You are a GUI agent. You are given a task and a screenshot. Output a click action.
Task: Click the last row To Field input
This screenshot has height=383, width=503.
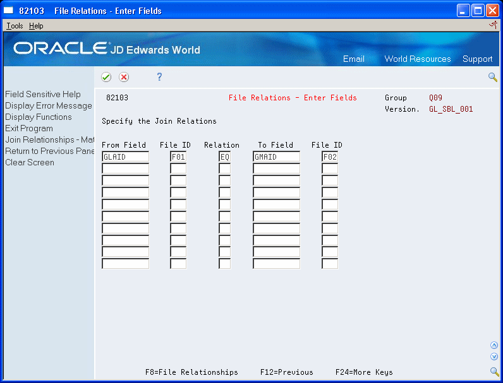coord(277,264)
